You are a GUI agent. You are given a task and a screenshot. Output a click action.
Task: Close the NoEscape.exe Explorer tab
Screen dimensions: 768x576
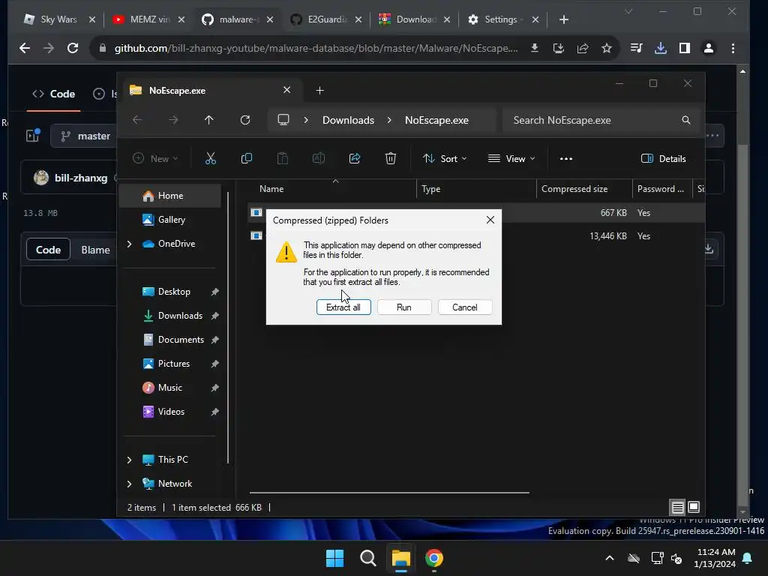[x=287, y=90]
